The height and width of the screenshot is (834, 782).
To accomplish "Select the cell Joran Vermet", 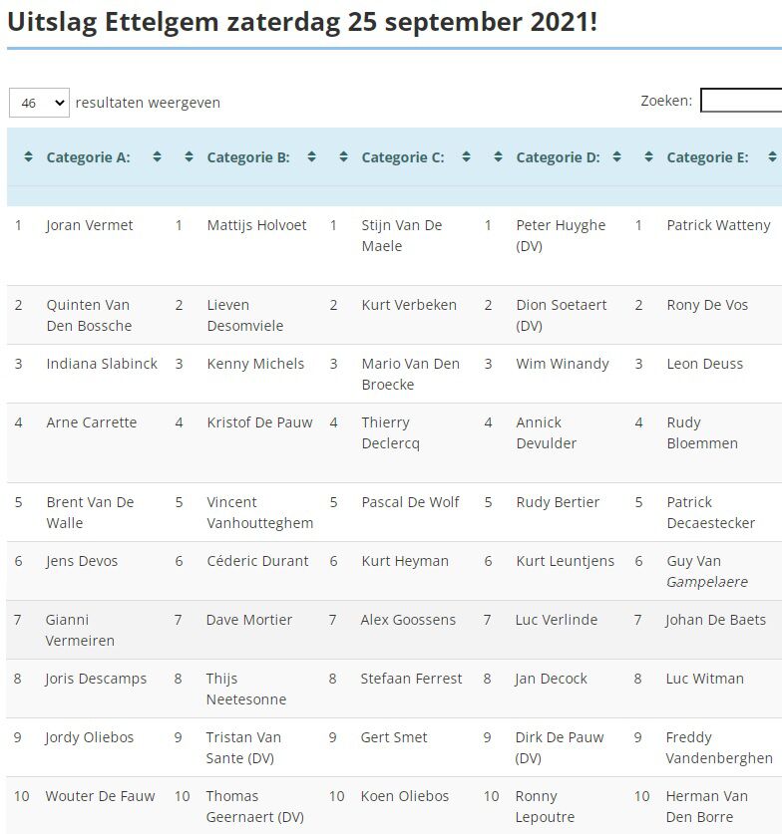I will point(90,225).
